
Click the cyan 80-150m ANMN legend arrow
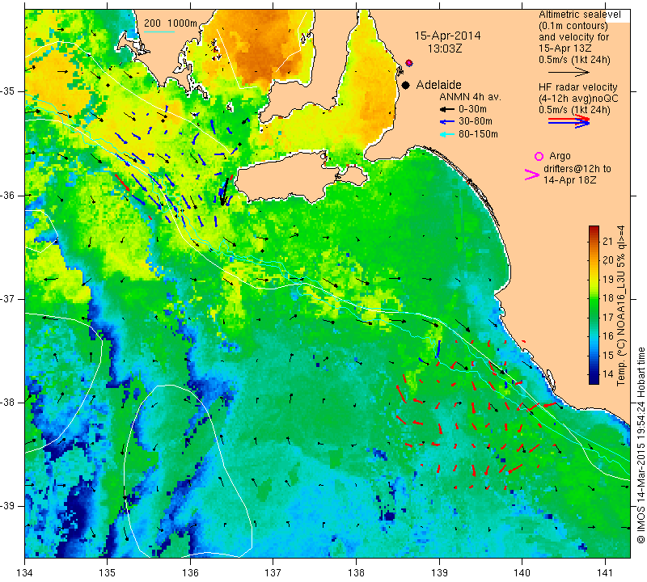coord(448,134)
